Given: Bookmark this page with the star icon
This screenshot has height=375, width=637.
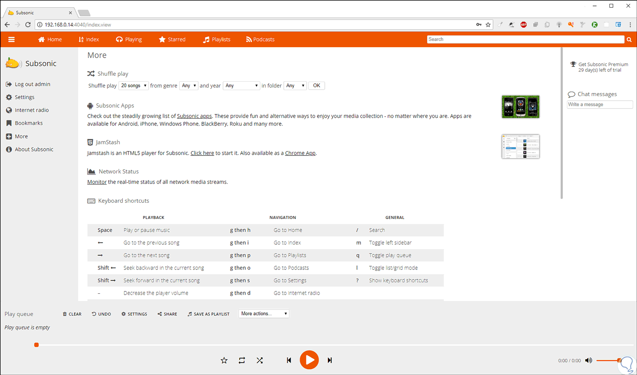Looking at the screenshot, I should click(x=488, y=25).
